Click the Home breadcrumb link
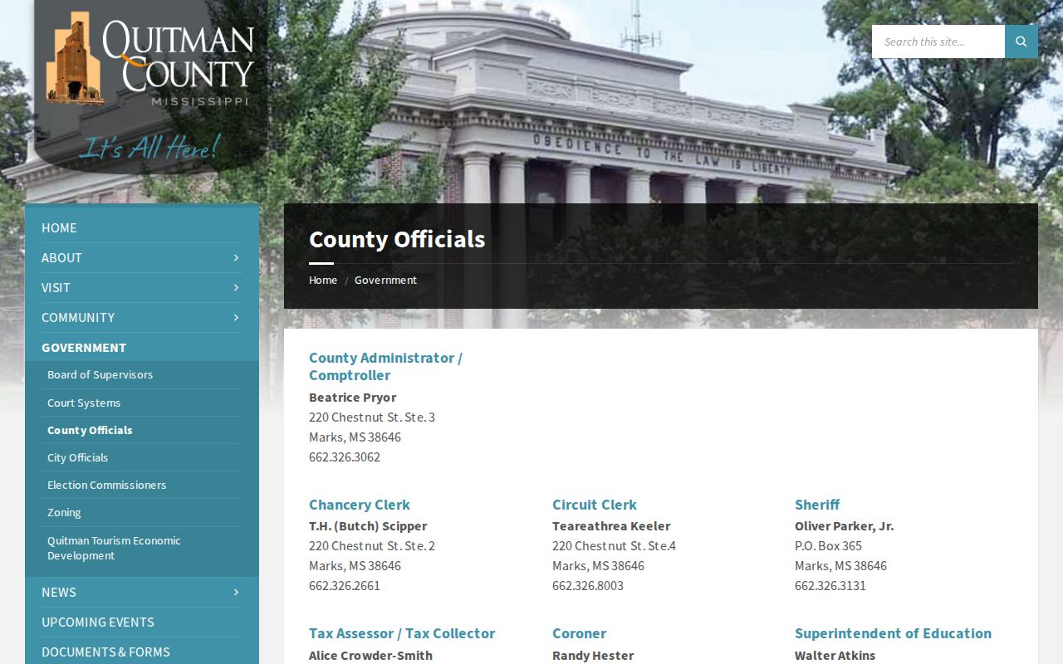Image resolution: width=1063 pixels, height=664 pixels. (x=323, y=281)
